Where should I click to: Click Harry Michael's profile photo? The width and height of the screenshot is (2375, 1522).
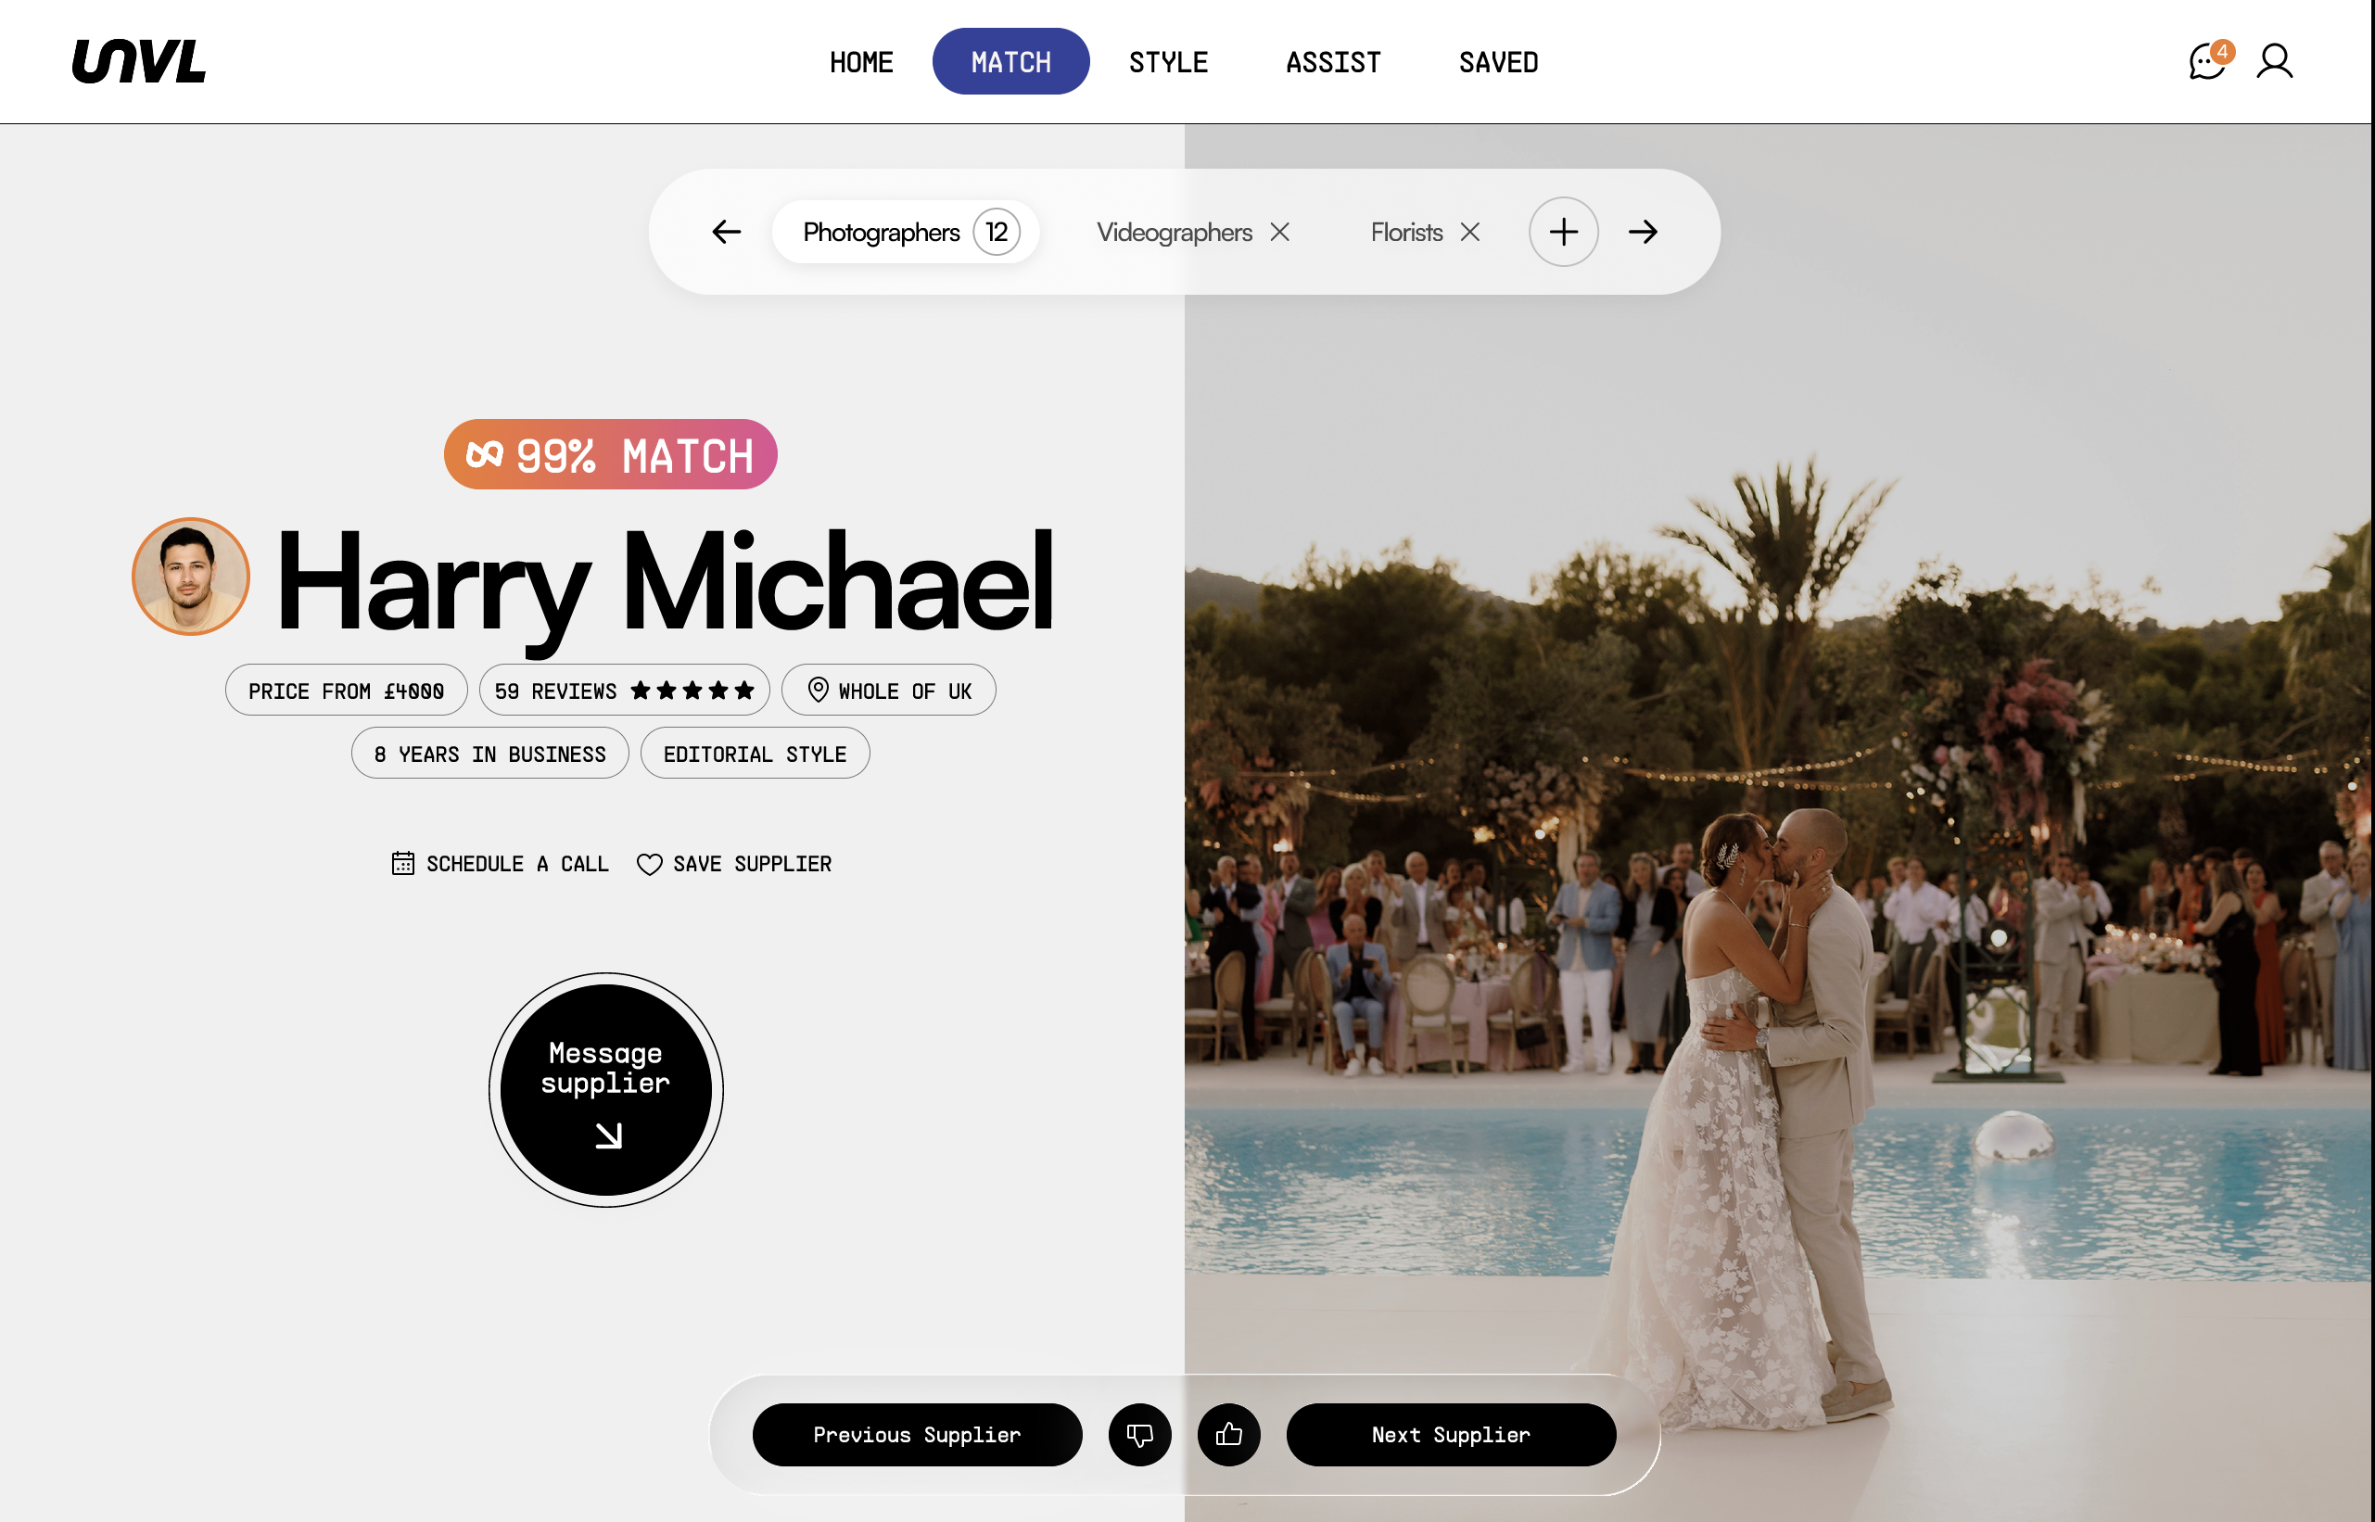coord(191,577)
